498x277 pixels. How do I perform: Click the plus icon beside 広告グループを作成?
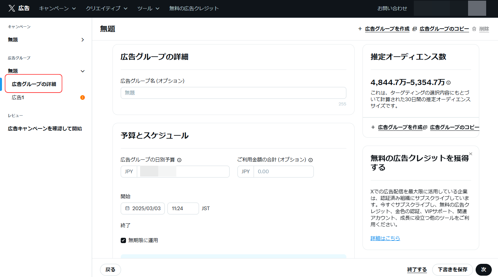[x=360, y=29]
